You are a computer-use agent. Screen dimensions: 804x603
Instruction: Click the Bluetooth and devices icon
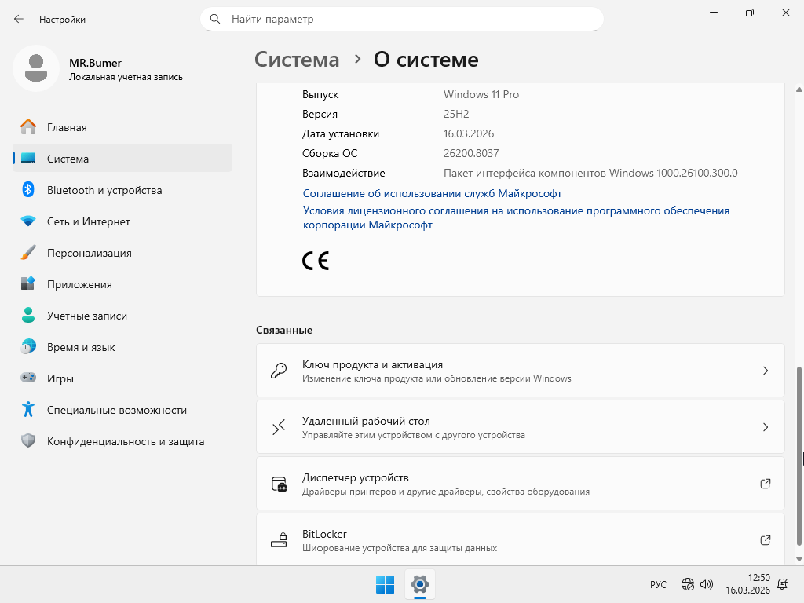point(28,190)
